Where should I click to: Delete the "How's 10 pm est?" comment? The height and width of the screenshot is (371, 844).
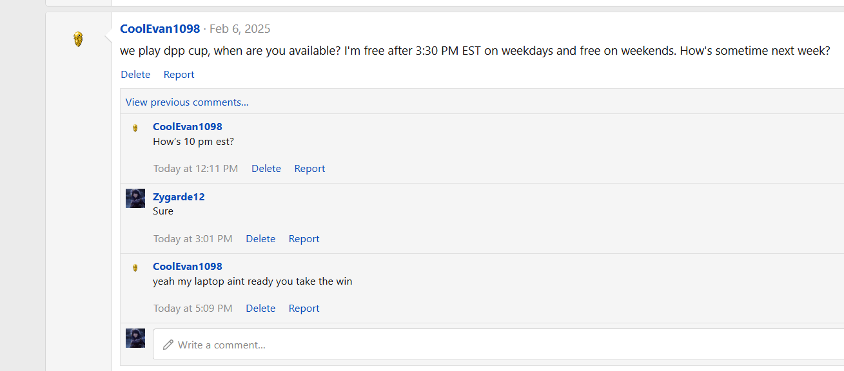point(266,168)
